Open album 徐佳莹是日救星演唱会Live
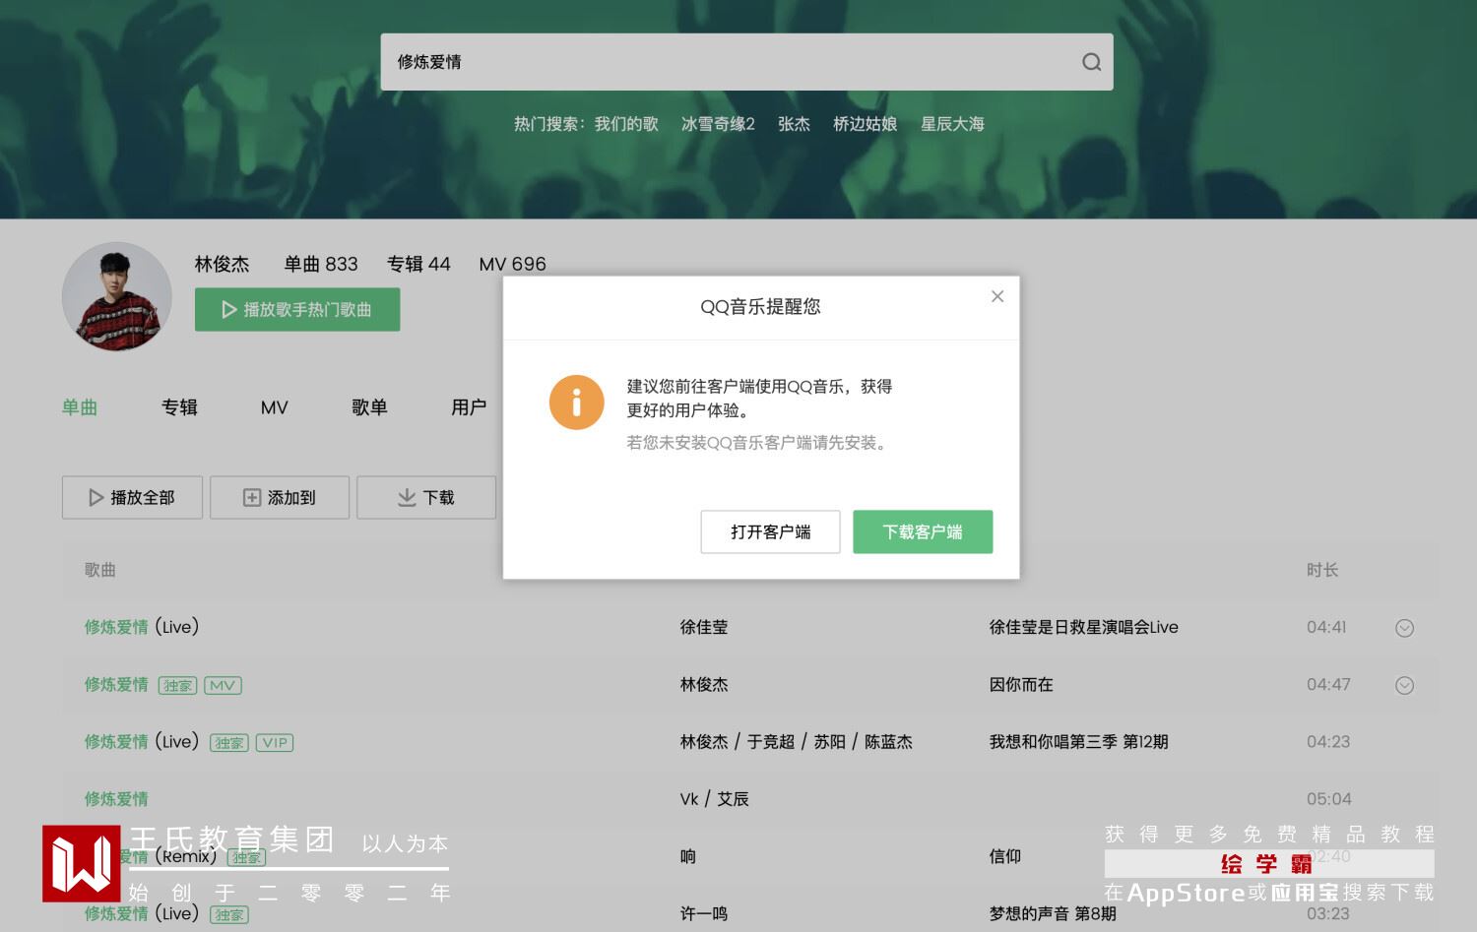The height and width of the screenshot is (932, 1477). 1083,627
